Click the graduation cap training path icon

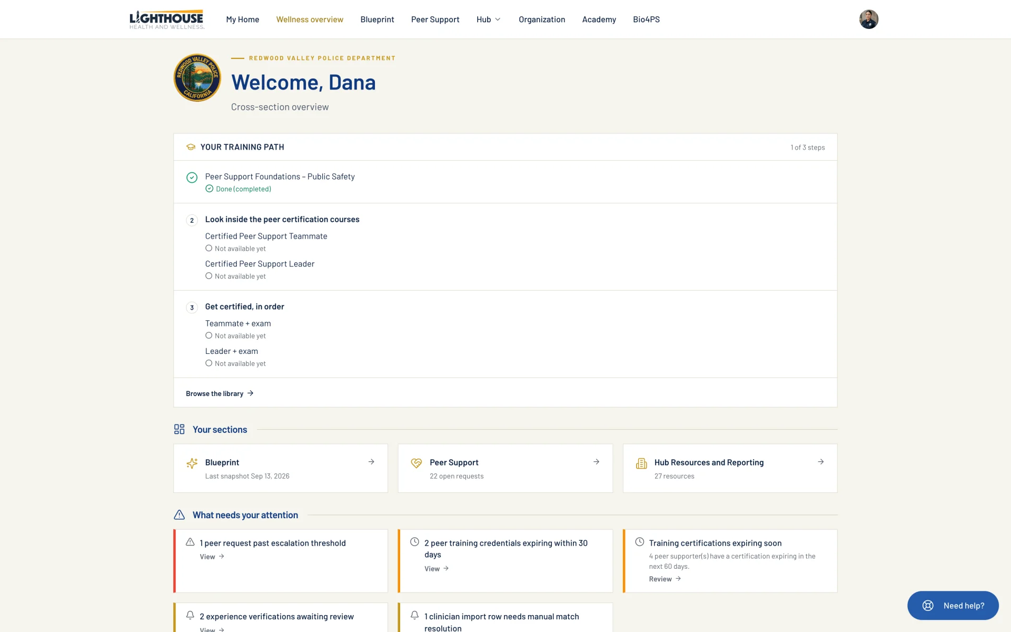(191, 147)
